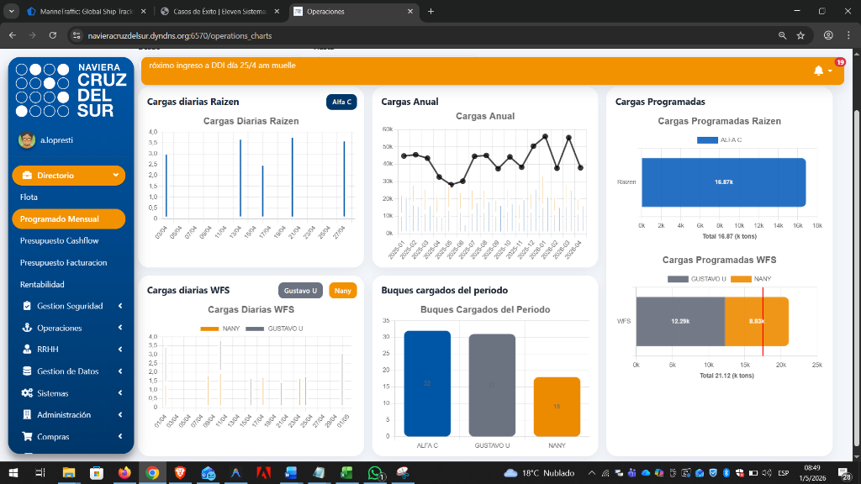The height and width of the screenshot is (484, 861).
Task: Click the Administración building icon
Action: pyautogui.click(x=27, y=414)
